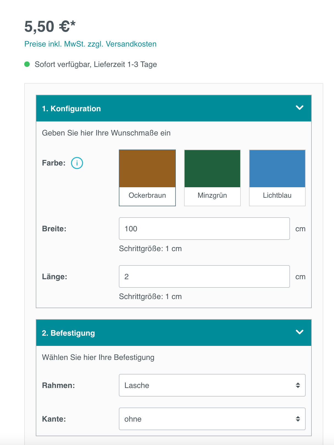The height and width of the screenshot is (445, 334).
Task: Click the 2. Befestigung header title
Action: 68,333
